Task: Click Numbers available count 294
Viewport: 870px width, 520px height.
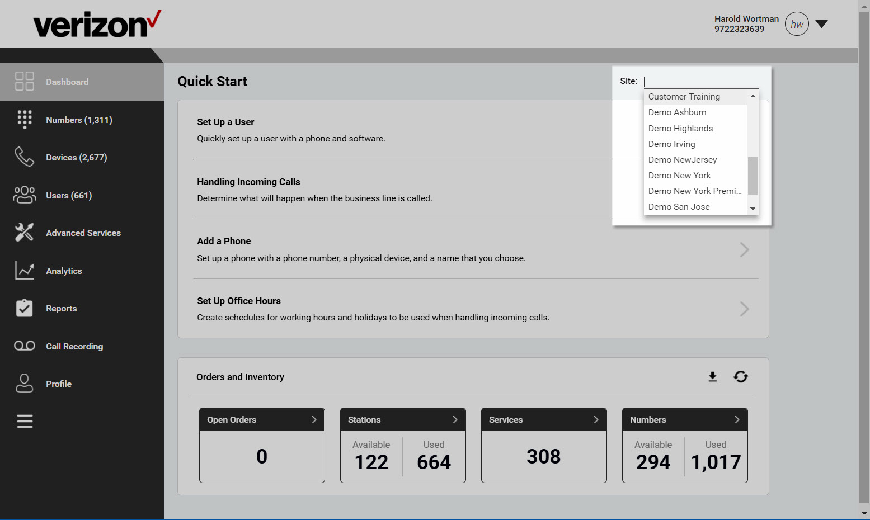Action: (x=653, y=462)
